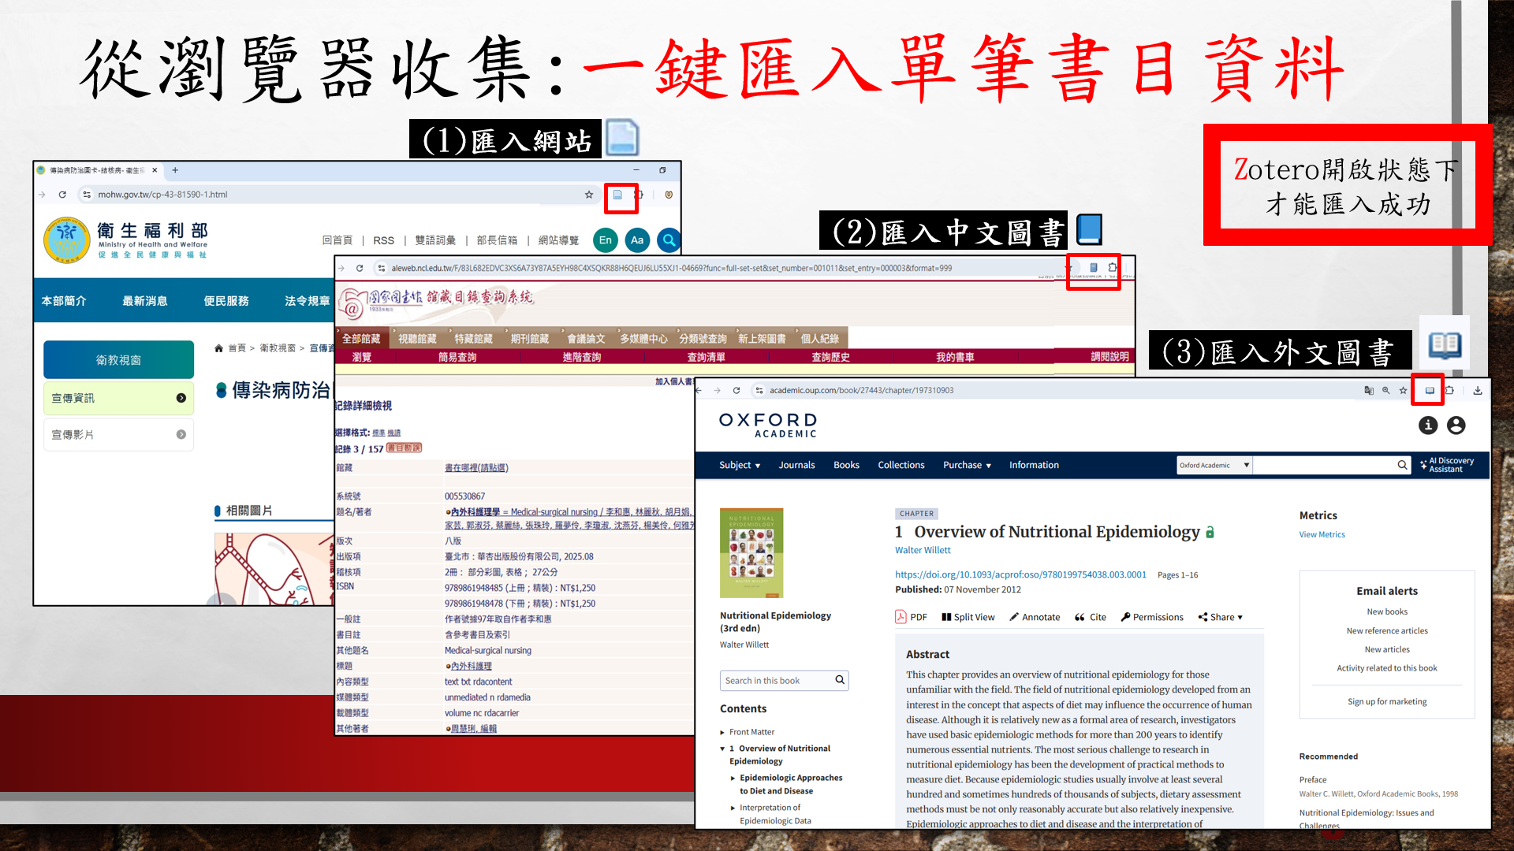Click the Oxford Academic search text field
1514x851 pixels.
click(1324, 465)
